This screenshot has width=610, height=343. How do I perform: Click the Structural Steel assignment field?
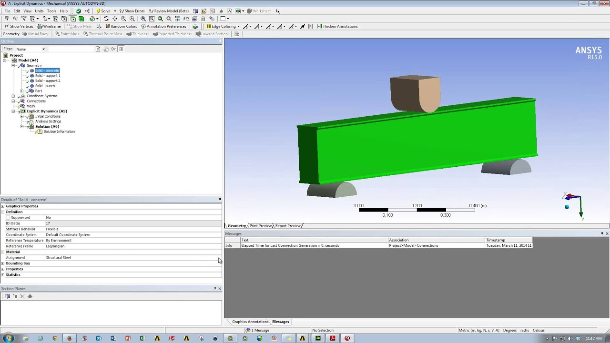132,258
